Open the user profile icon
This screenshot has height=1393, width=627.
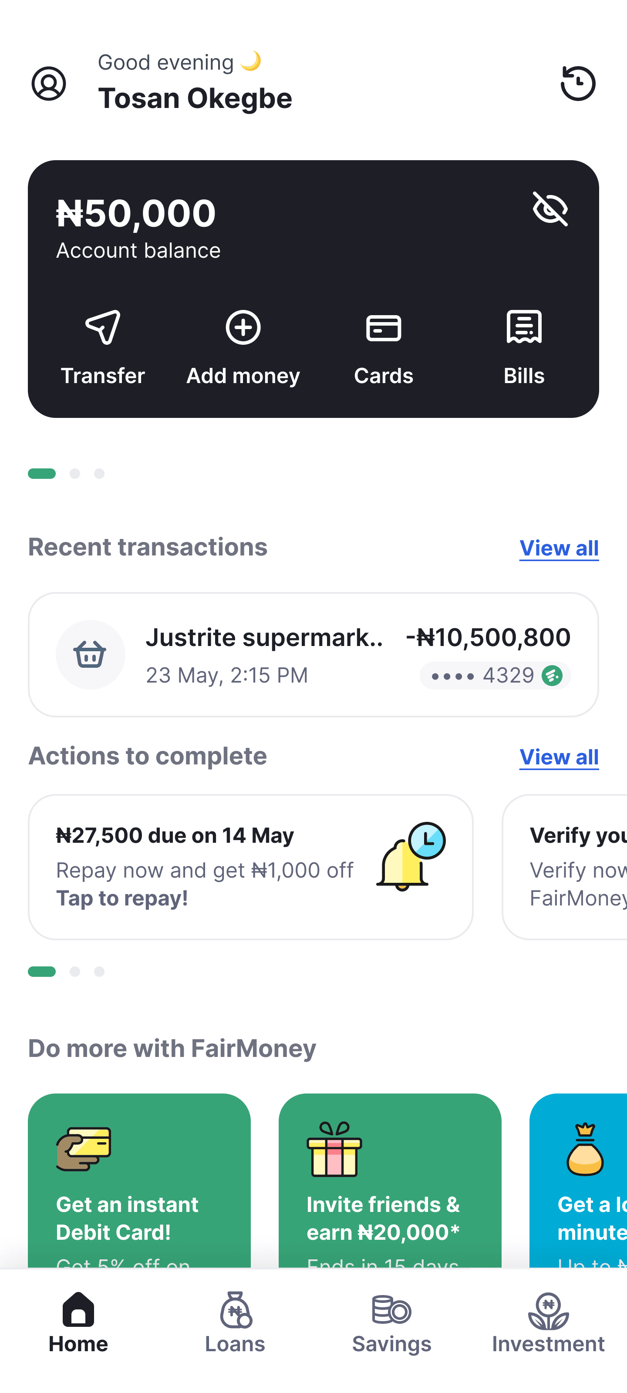49,84
